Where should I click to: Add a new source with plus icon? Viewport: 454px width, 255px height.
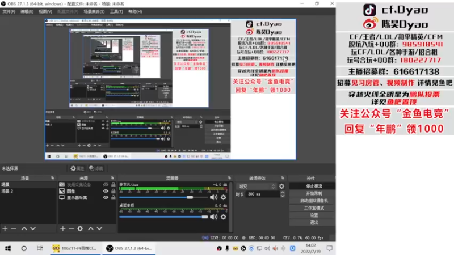(x=63, y=228)
